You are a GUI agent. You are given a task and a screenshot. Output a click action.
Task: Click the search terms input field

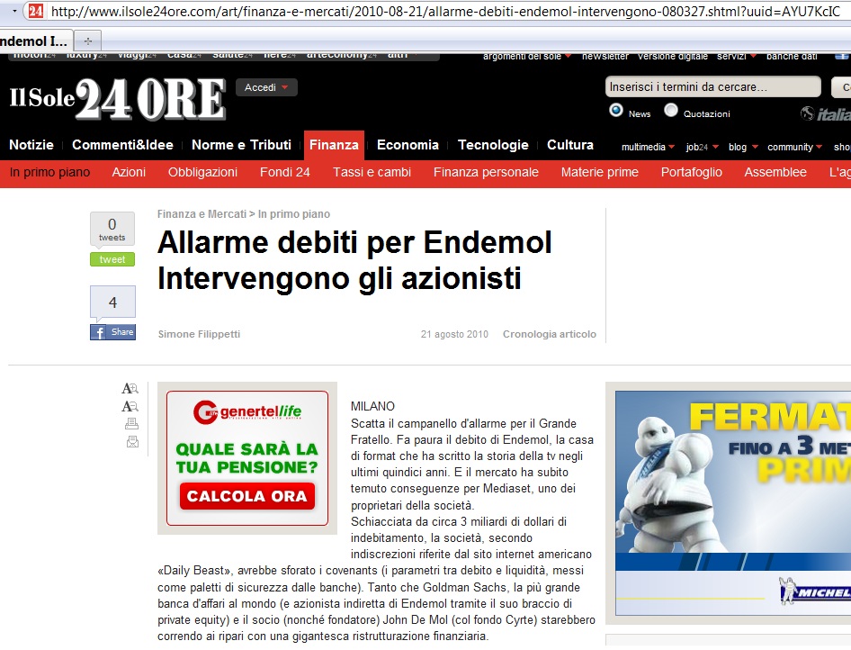point(712,87)
